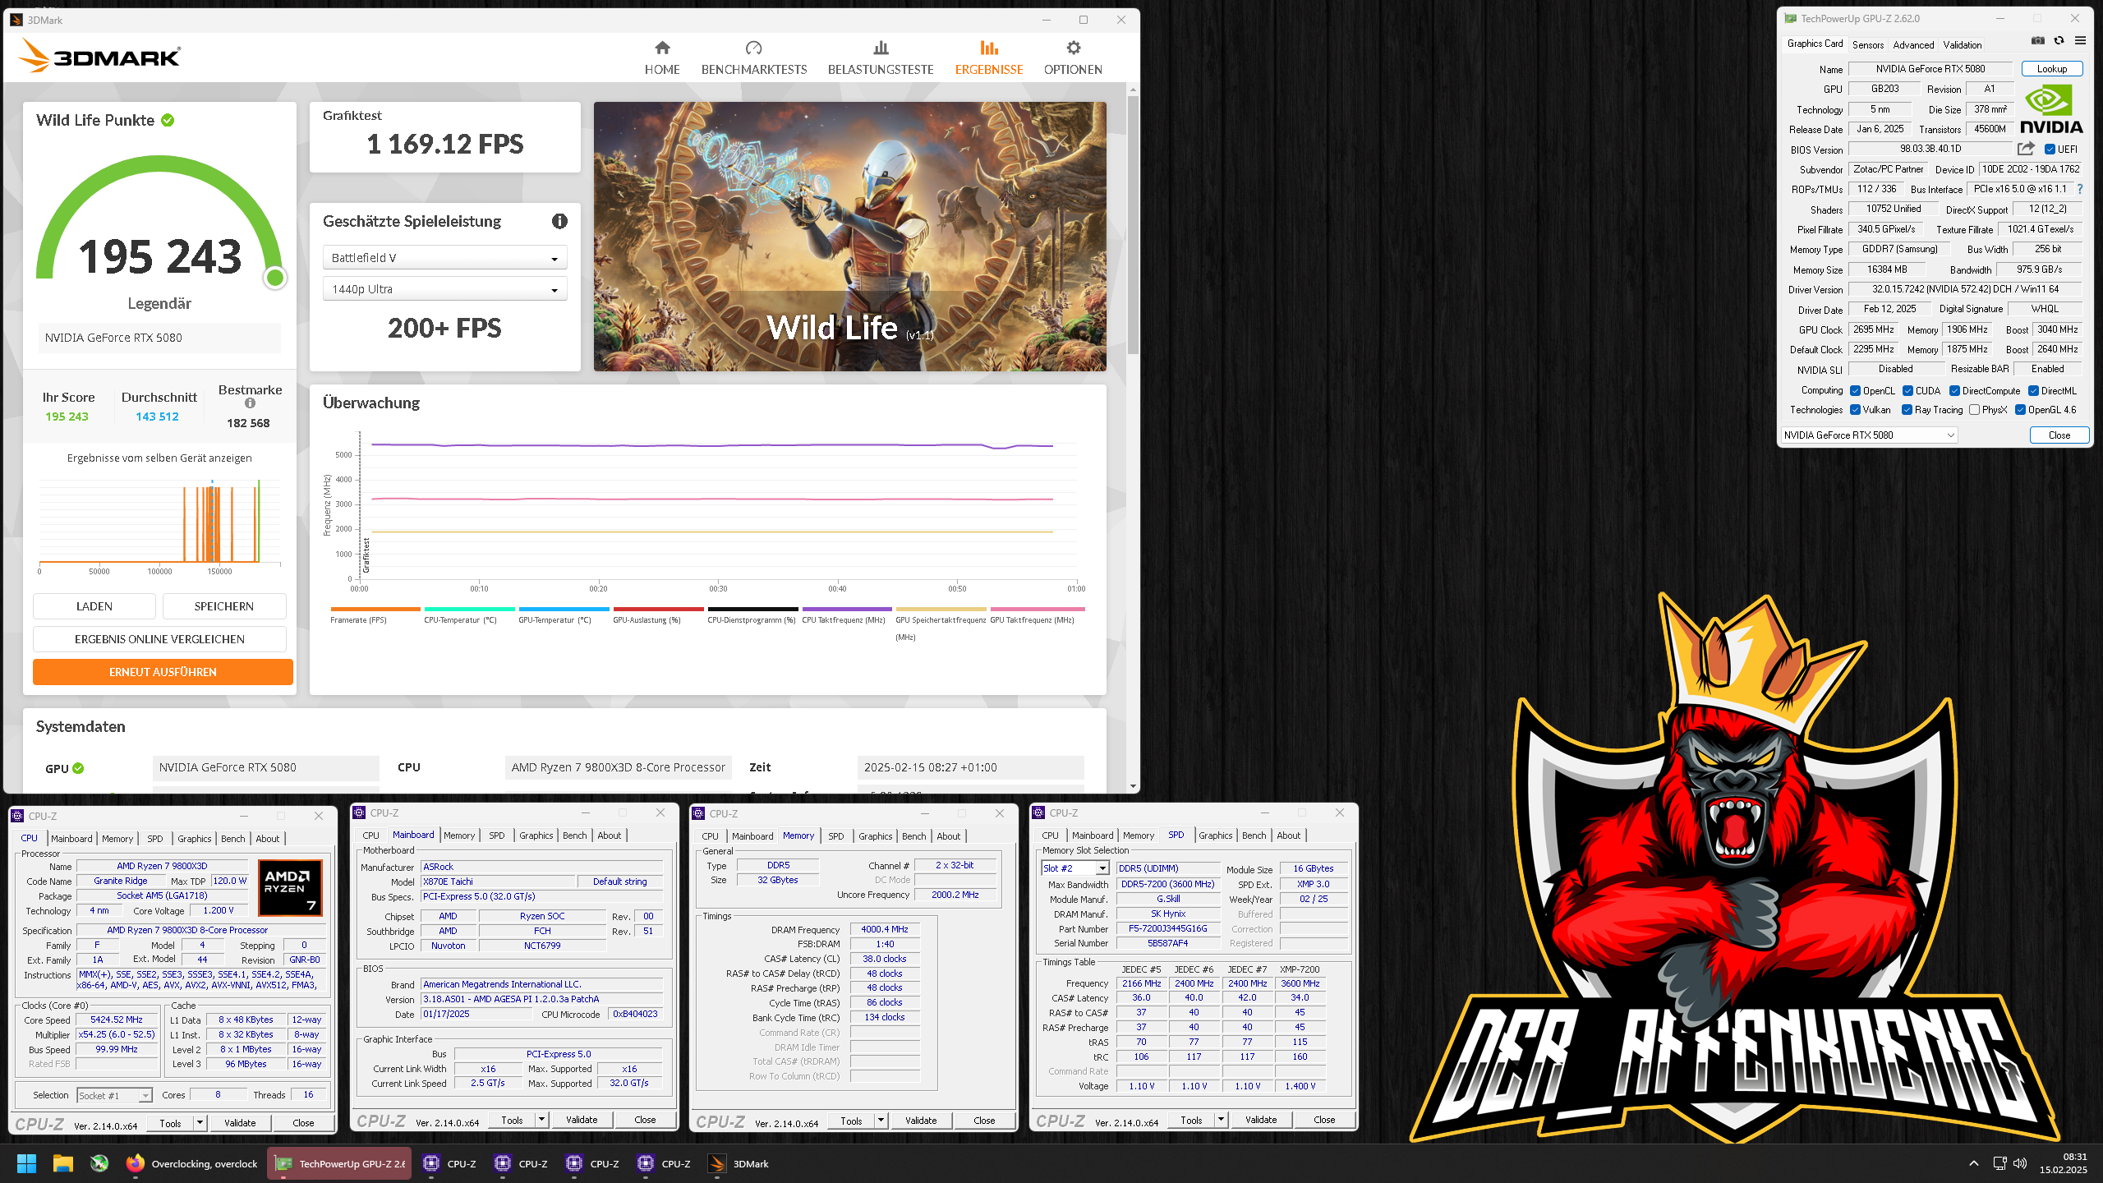Open the GPU-Z hamburger menu
Viewport: 2103px width, 1183px height.
[x=2080, y=40]
